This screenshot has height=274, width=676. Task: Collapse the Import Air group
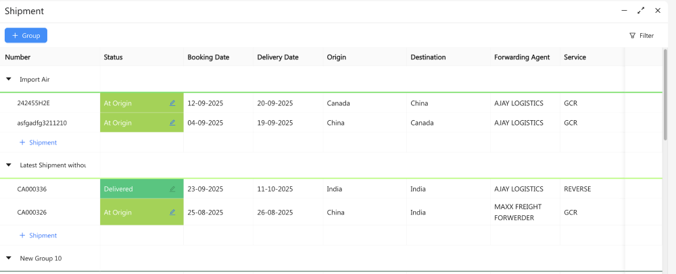[9, 79]
